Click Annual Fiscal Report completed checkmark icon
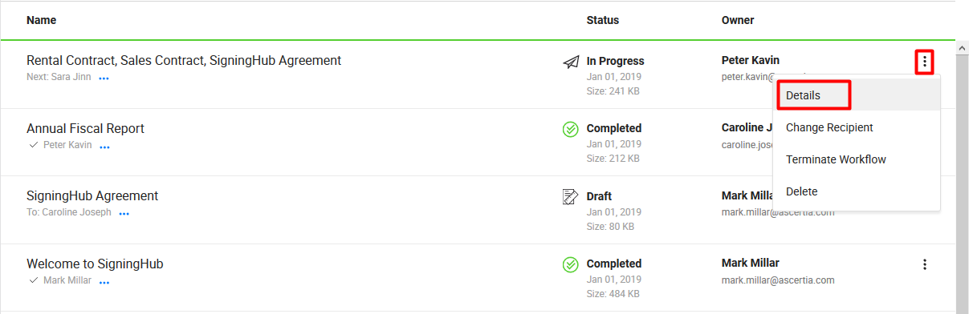 (x=571, y=129)
